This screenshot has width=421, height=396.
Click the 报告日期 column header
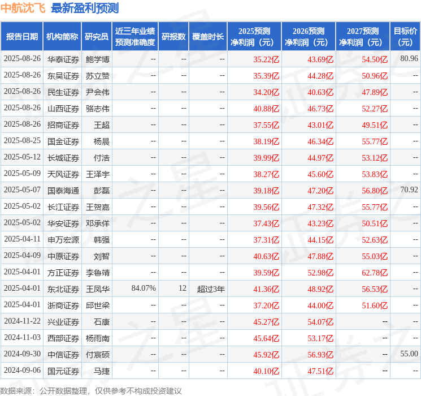[x=21, y=36]
